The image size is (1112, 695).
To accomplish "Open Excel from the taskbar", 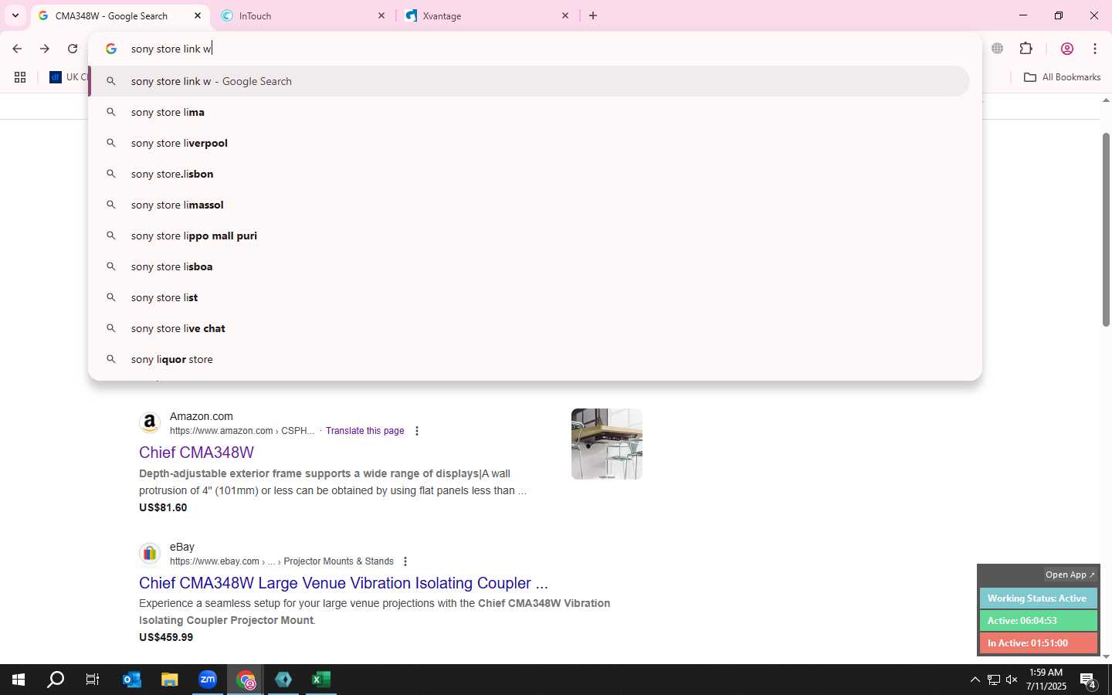I will pos(321,680).
